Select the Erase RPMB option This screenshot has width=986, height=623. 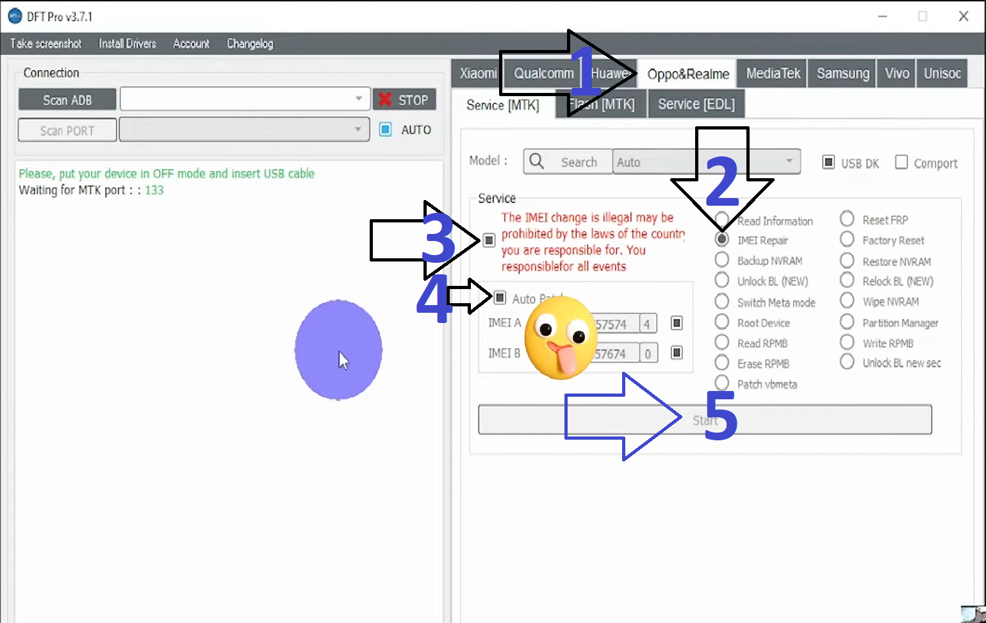[x=722, y=363]
